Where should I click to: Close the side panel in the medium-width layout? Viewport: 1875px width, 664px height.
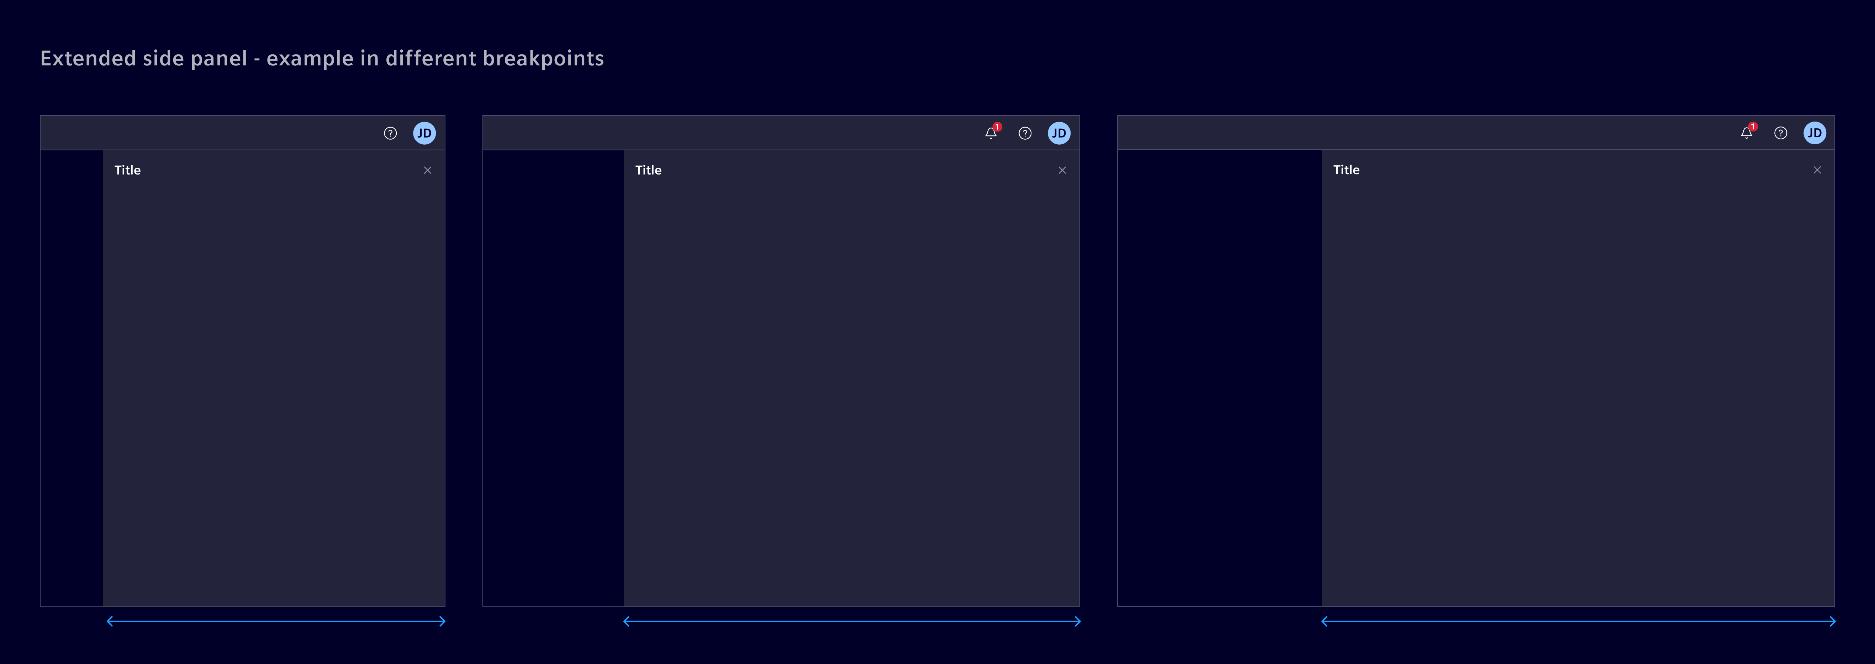click(x=1062, y=170)
